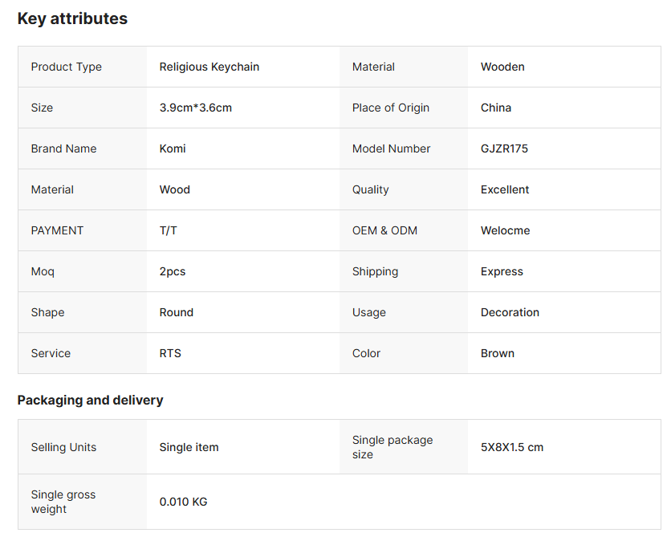Select the 3.9cm*3.6cm size value

196,108
